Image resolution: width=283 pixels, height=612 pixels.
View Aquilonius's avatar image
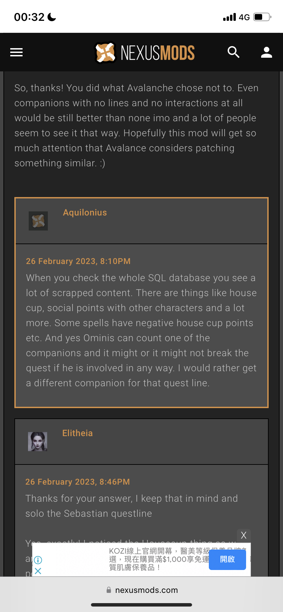38,221
